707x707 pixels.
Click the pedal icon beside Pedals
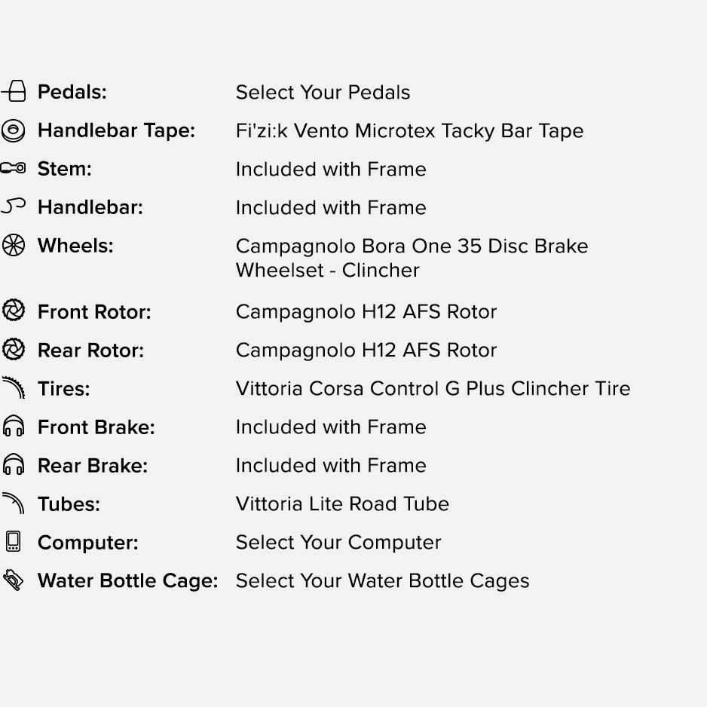pos(13,91)
